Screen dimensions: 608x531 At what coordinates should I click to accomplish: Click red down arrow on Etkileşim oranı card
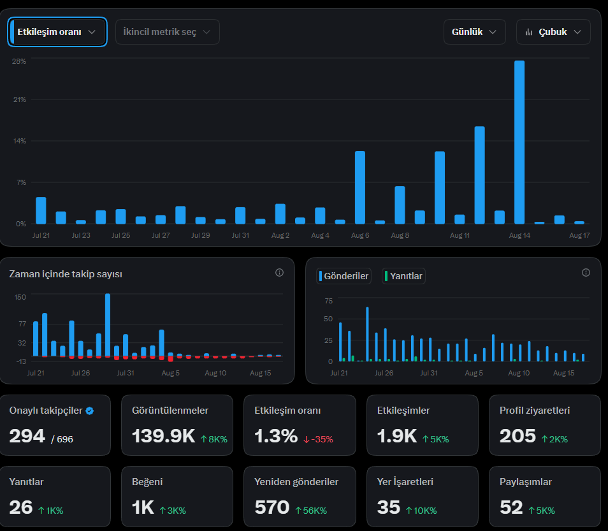pos(307,439)
